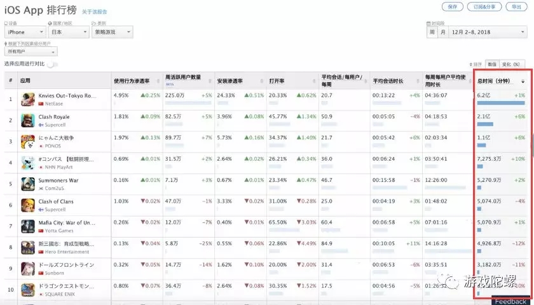This screenshot has height=305, width=534.
Task: Sort by 周活跃用户数量 column arrows
Action: [x=210, y=81]
